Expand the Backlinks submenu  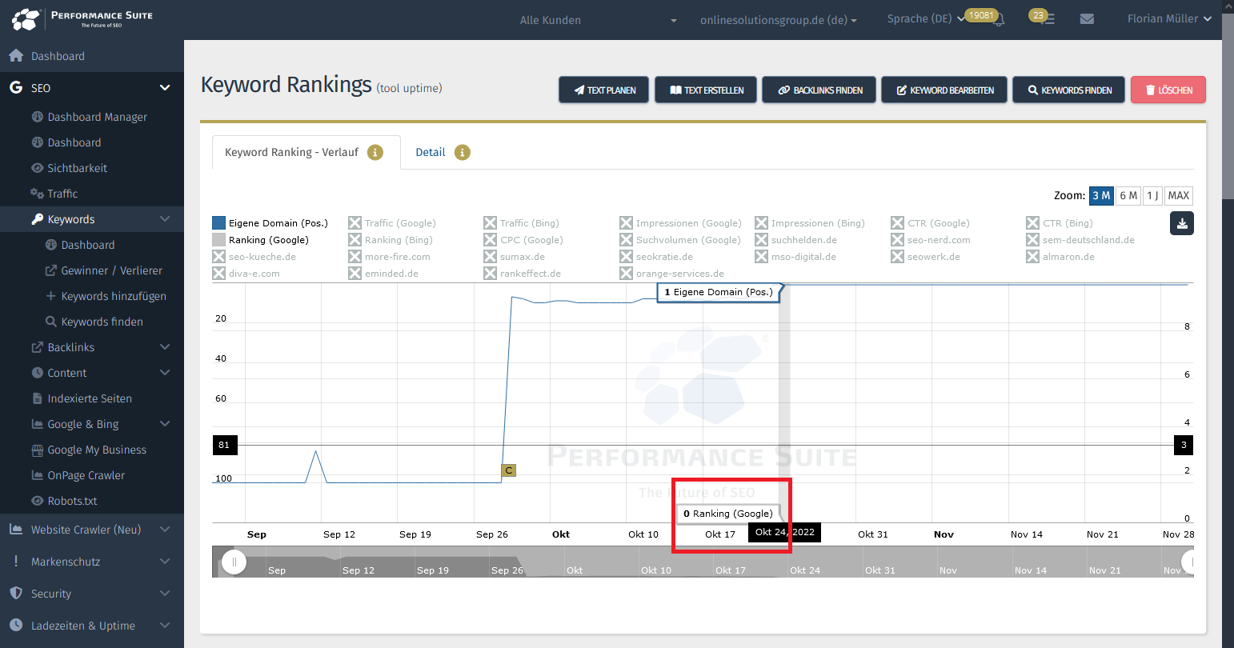tap(165, 347)
